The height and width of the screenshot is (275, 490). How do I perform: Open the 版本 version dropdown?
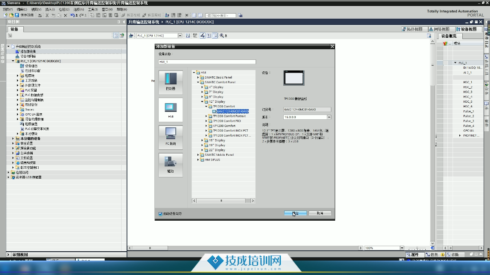(x=329, y=117)
